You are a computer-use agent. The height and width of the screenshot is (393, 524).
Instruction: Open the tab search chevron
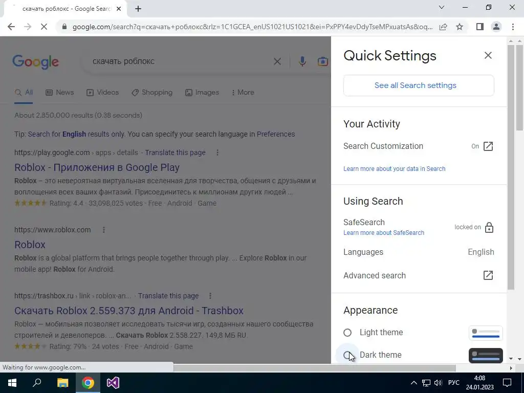point(442,7)
